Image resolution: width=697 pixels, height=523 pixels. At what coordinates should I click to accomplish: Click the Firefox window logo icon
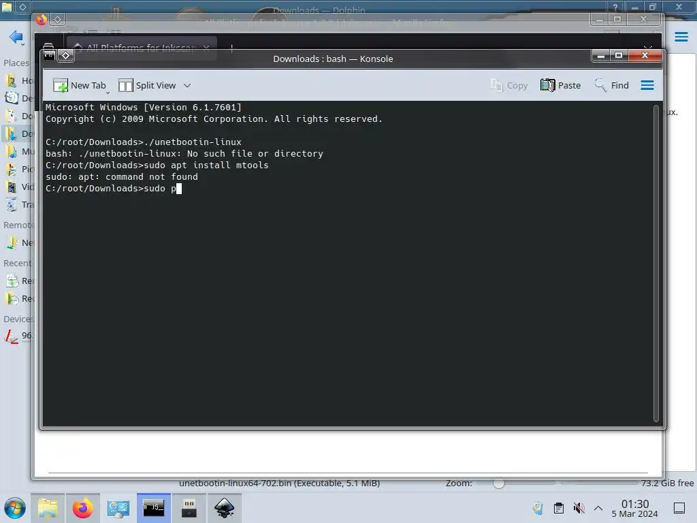point(42,20)
